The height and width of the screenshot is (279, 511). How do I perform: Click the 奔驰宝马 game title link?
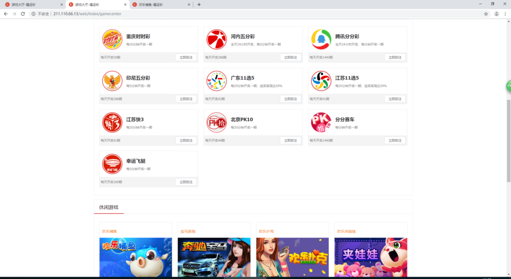(x=188, y=231)
